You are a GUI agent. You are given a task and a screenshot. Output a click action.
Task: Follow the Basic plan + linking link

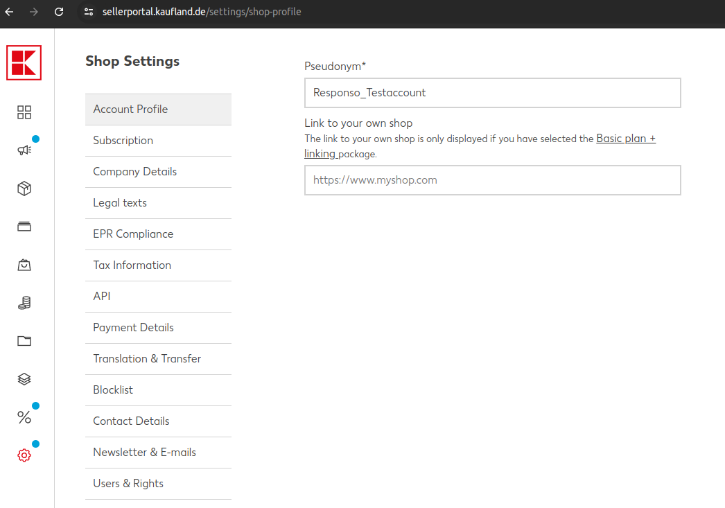click(625, 139)
